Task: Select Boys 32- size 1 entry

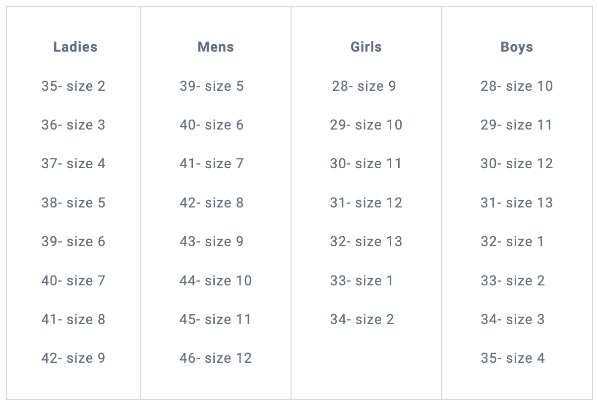Action: tap(512, 241)
